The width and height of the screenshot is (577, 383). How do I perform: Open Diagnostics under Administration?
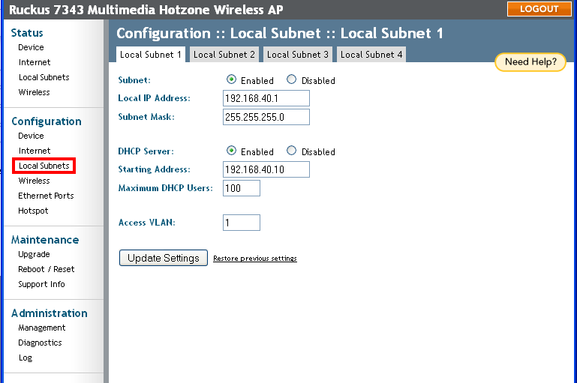pos(40,343)
